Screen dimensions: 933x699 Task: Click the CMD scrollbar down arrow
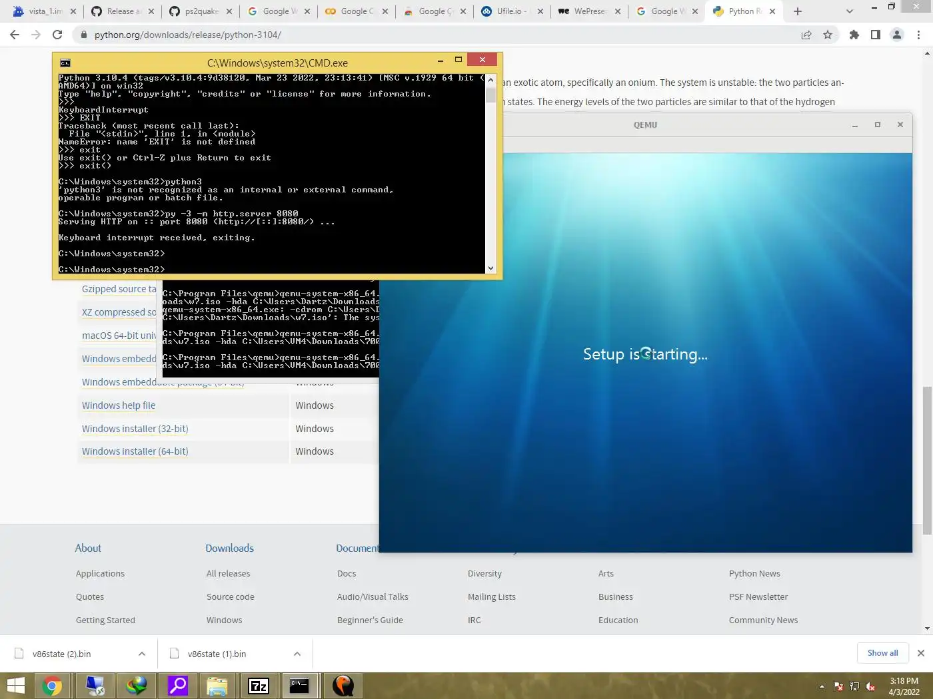[491, 268]
